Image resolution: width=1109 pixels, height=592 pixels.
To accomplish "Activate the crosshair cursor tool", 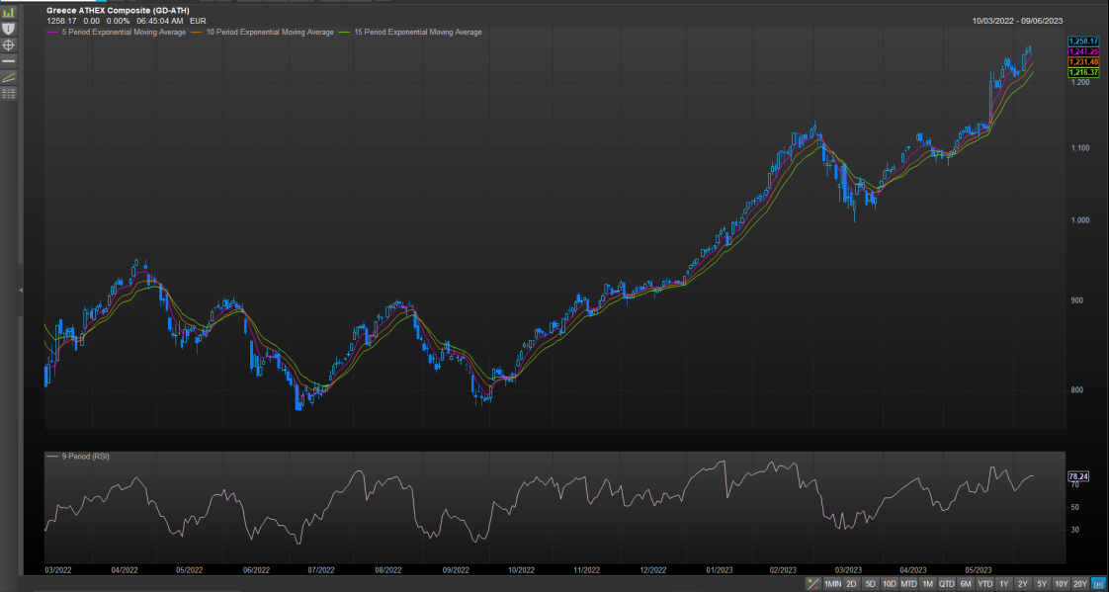I will (9, 44).
